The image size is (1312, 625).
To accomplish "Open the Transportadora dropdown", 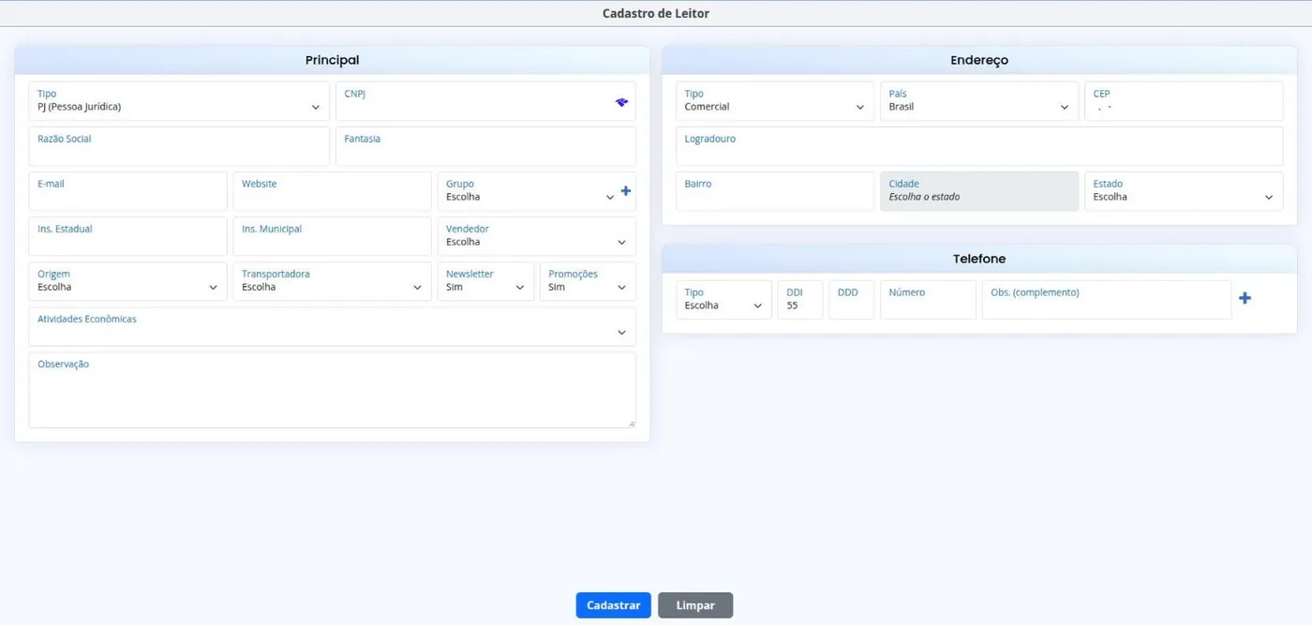I will [x=332, y=281].
